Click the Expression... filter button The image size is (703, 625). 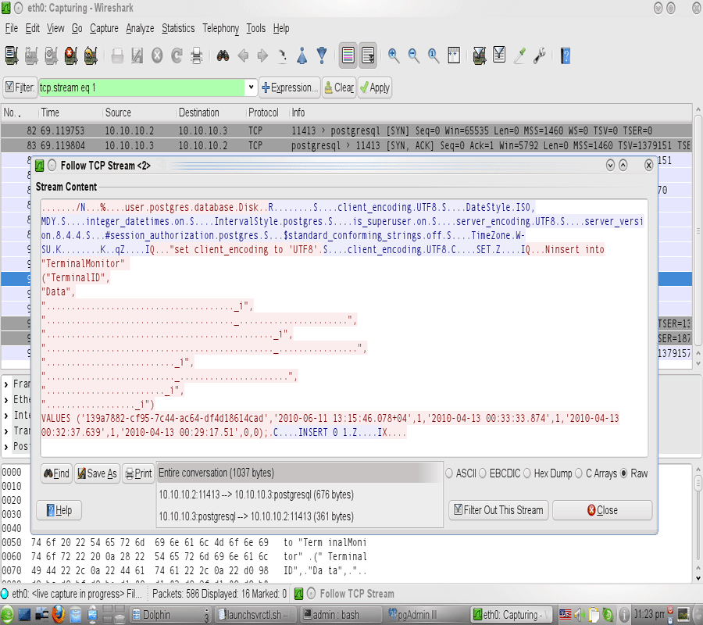(x=290, y=87)
